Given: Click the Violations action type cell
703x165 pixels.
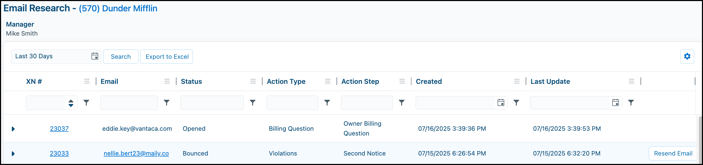Looking at the screenshot, I should click(283, 153).
